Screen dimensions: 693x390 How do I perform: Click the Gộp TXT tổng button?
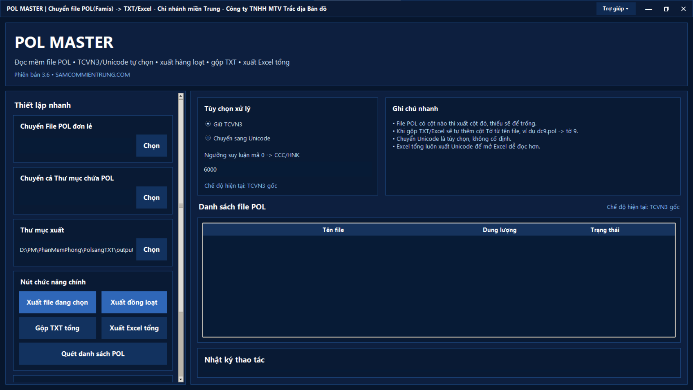click(x=57, y=328)
